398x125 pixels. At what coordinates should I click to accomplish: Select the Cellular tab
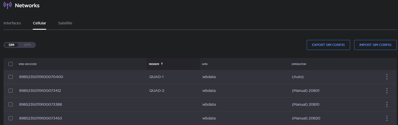coord(39,23)
